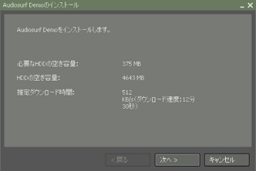This screenshot has height=171, width=256.
Task: Go back using the < 戻る button
Action: click(x=128, y=160)
